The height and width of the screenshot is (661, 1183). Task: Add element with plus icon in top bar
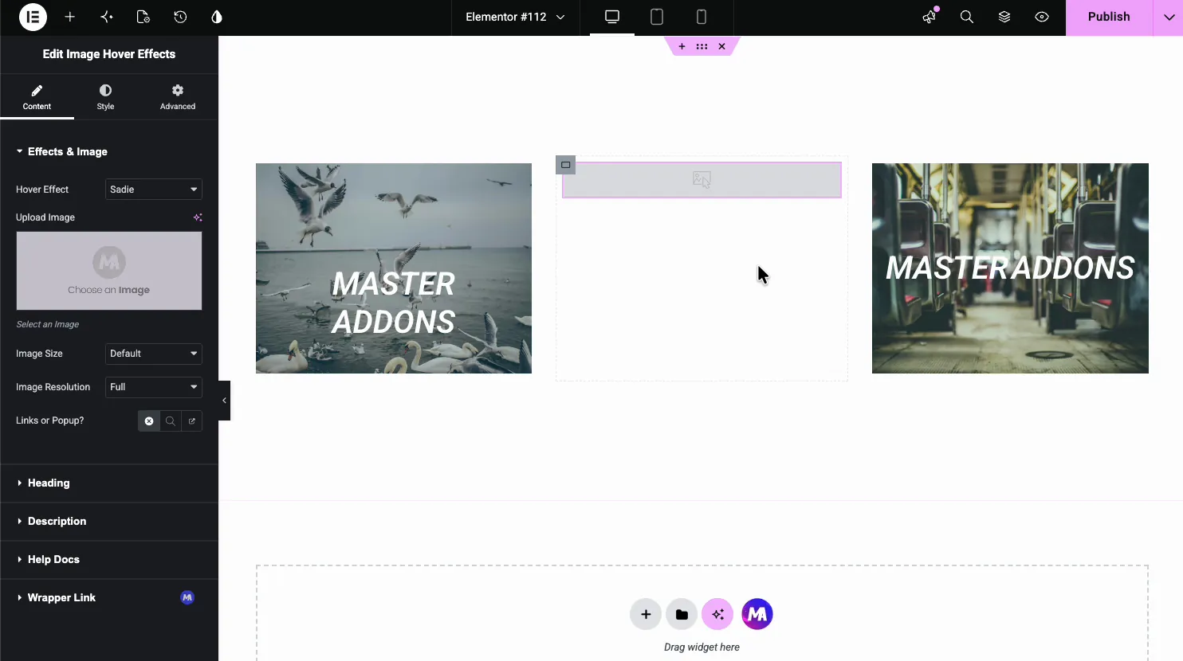tap(70, 17)
